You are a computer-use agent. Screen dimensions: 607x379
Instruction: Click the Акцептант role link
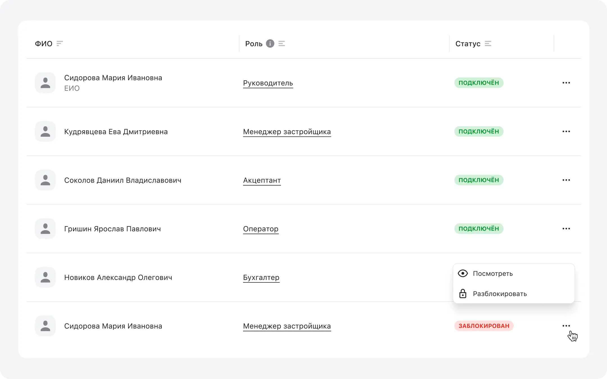pyautogui.click(x=262, y=180)
